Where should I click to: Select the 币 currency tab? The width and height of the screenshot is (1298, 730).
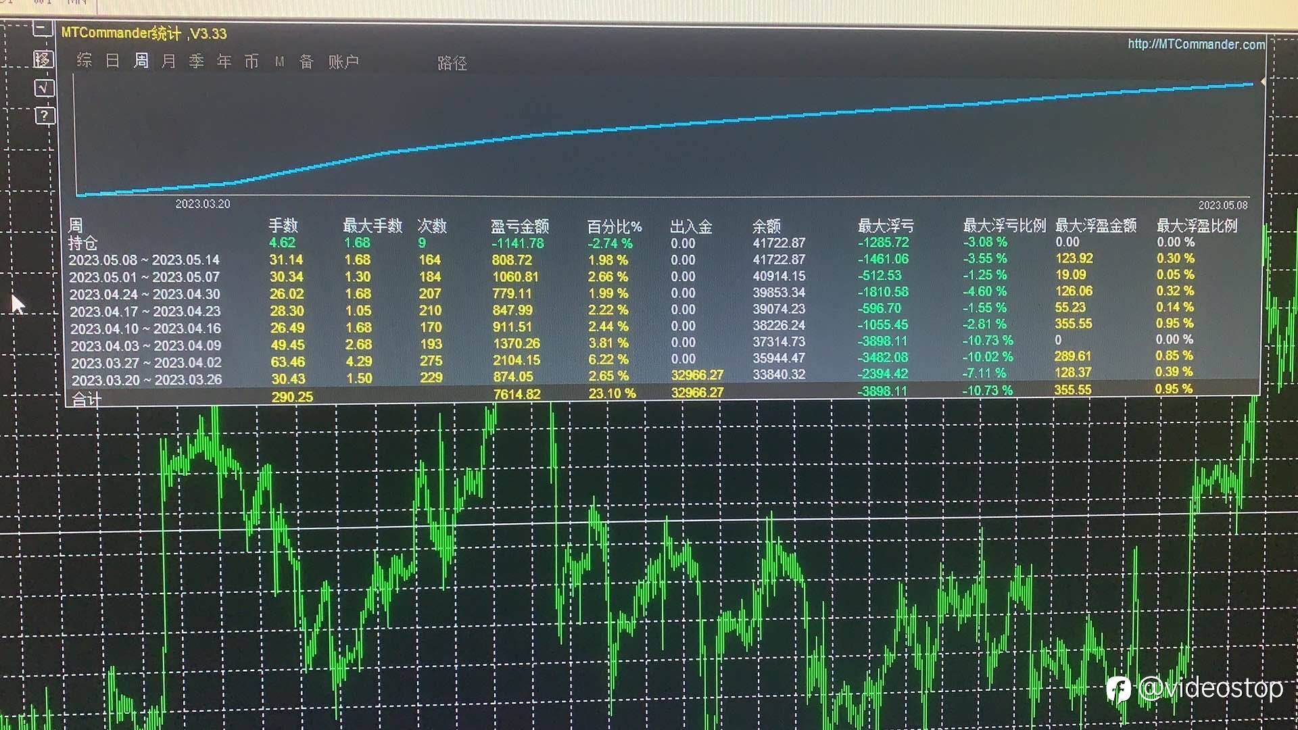pos(251,62)
